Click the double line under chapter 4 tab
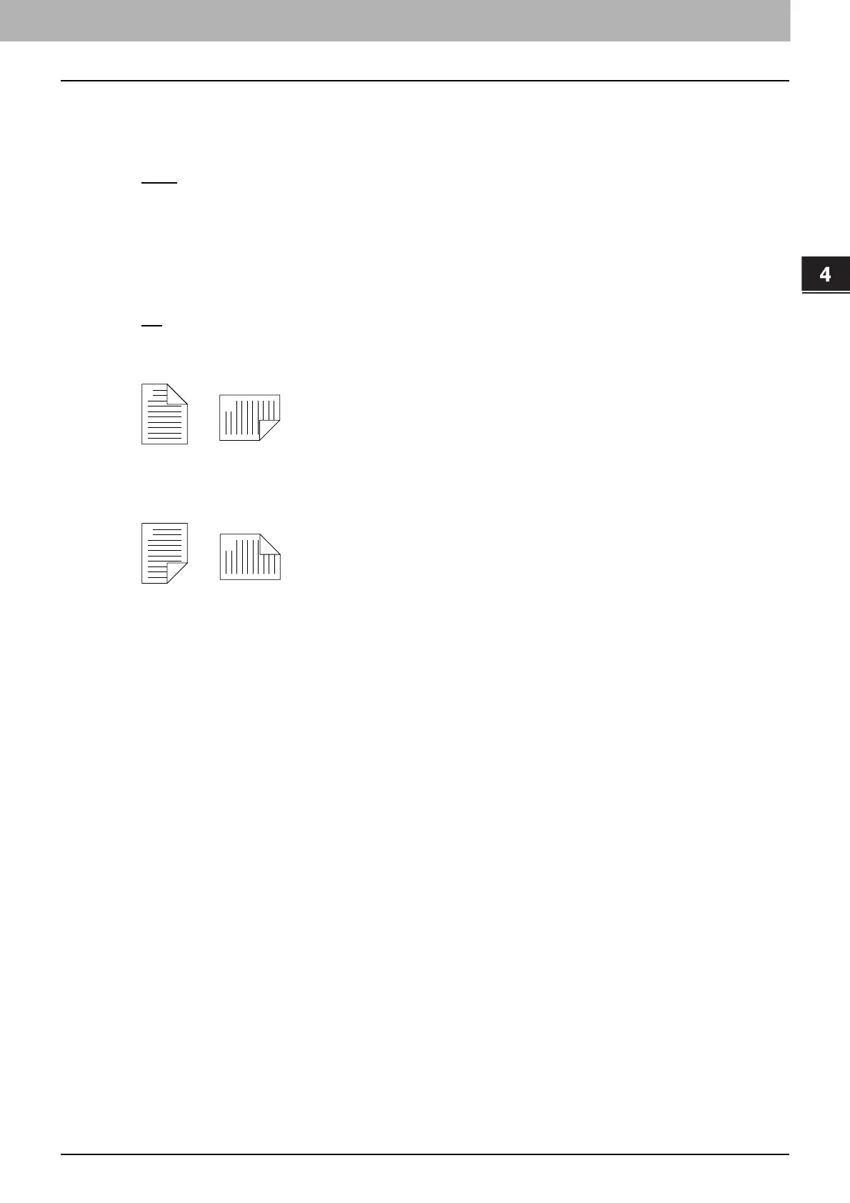 pyautogui.click(x=825, y=291)
